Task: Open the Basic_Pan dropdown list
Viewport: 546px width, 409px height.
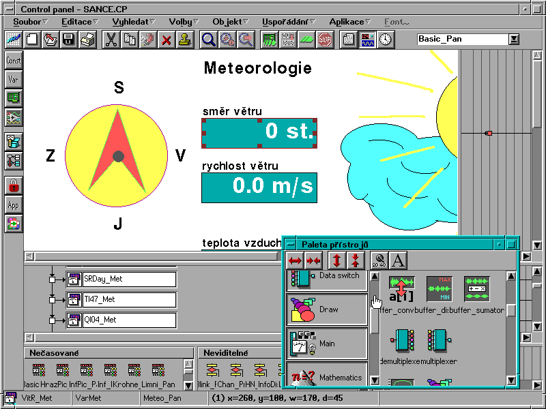Action: coord(513,39)
